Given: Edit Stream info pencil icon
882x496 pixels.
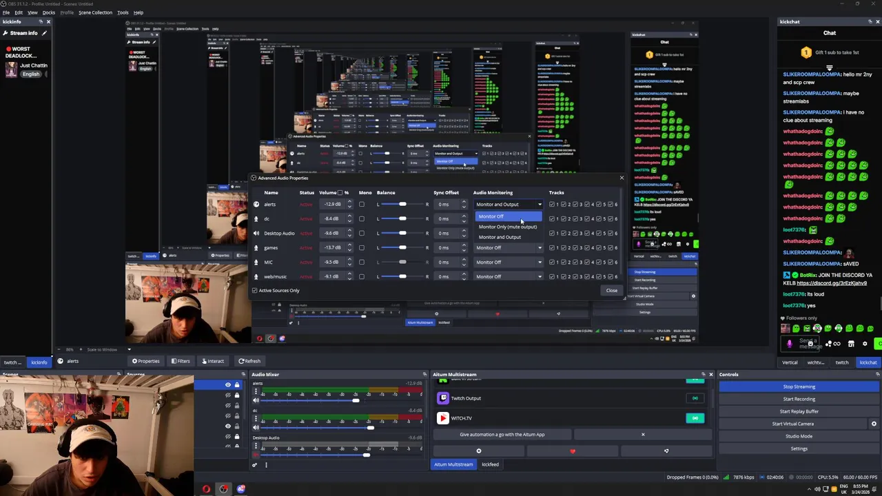Looking at the screenshot, I should pyautogui.click(x=45, y=33).
